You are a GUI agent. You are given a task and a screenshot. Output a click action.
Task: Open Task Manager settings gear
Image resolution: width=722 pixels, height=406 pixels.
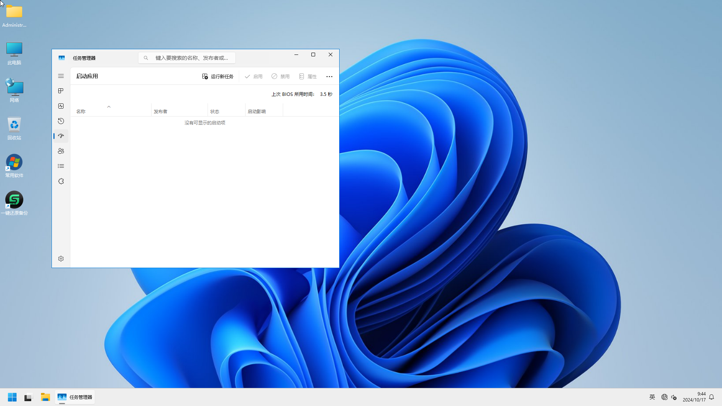[x=61, y=259]
